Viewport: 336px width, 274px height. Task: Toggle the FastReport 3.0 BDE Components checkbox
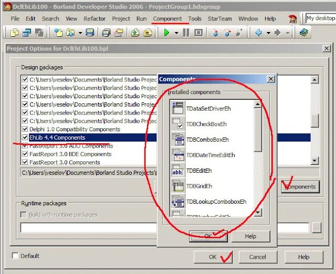point(25,154)
